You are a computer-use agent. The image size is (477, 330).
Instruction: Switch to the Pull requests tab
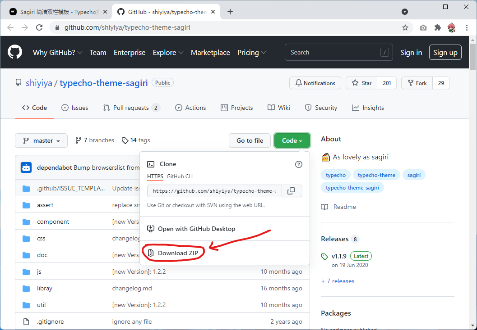click(x=131, y=108)
